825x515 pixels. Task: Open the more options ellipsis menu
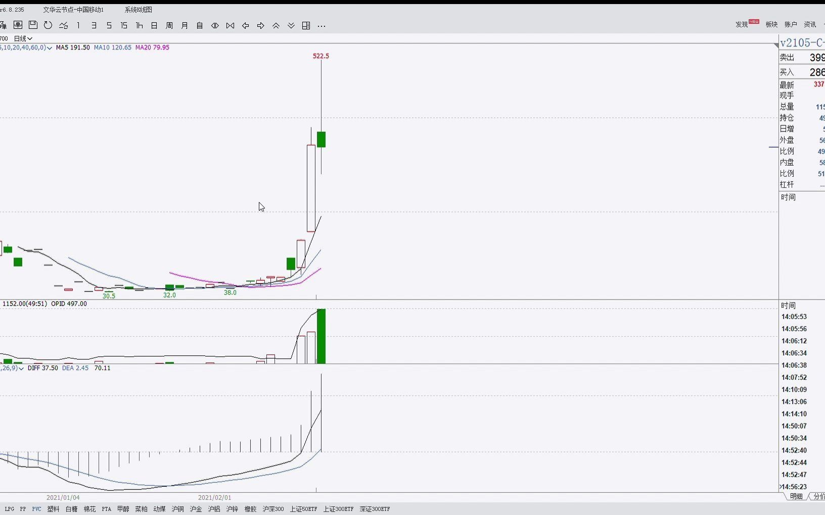(x=322, y=26)
